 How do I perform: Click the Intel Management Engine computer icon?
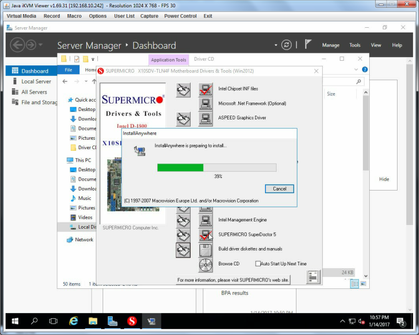(205, 220)
